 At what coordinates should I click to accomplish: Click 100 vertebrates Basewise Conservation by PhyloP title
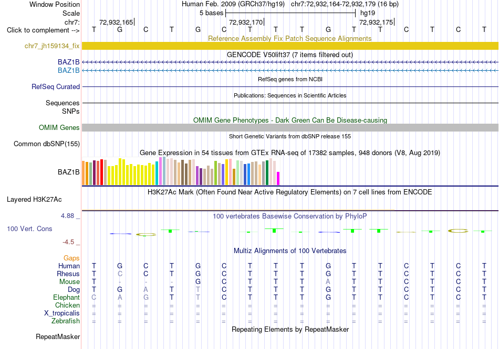coord(290,216)
